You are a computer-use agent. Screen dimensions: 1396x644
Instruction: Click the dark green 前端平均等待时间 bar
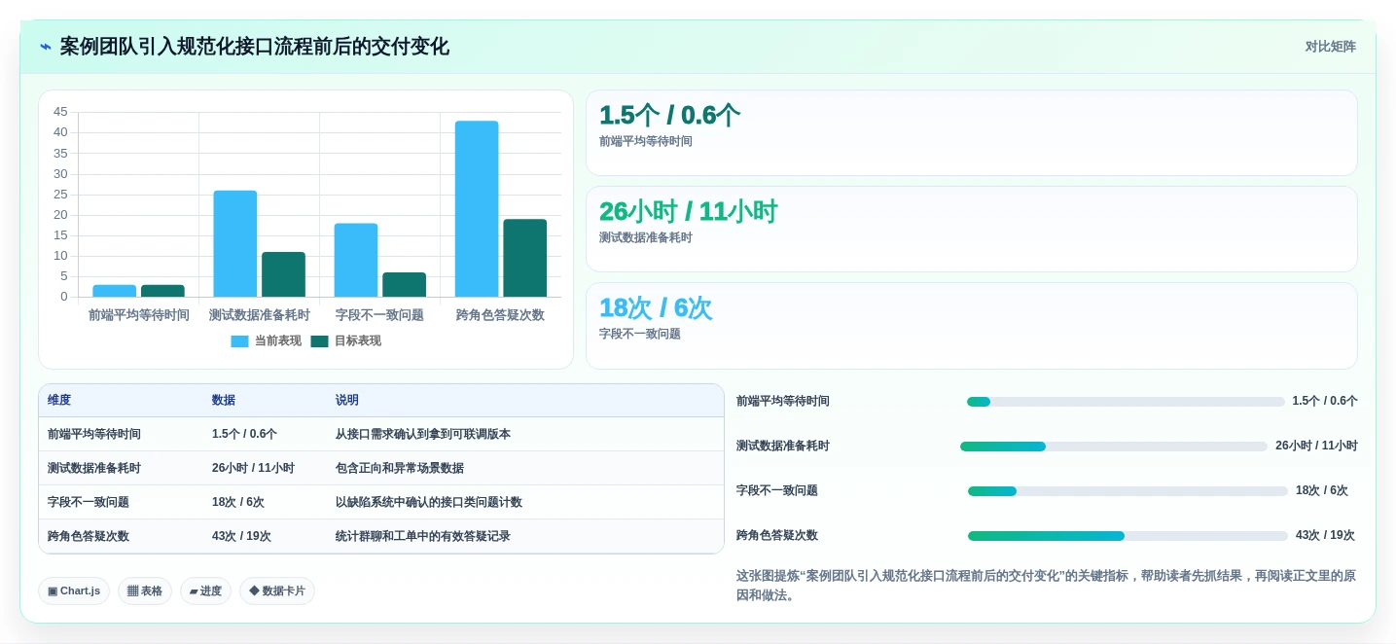pos(162,291)
